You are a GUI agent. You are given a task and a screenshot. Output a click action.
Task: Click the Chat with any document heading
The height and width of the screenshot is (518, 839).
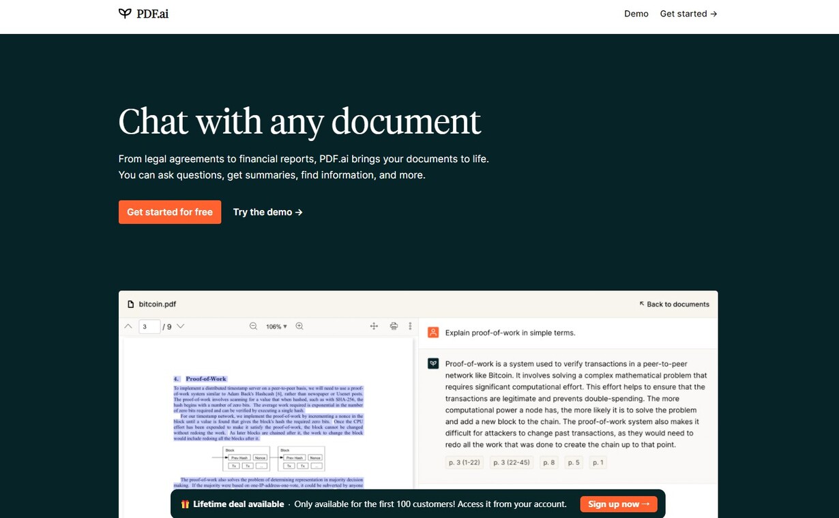[299, 121]
